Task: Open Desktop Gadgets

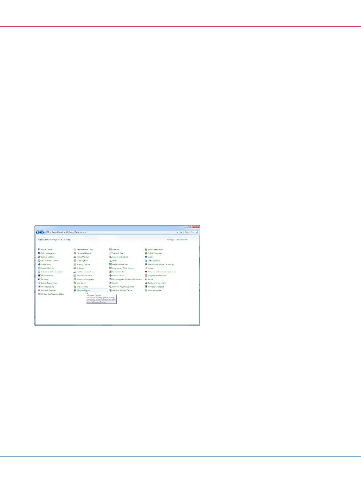Action: click(x=46, y=257)
